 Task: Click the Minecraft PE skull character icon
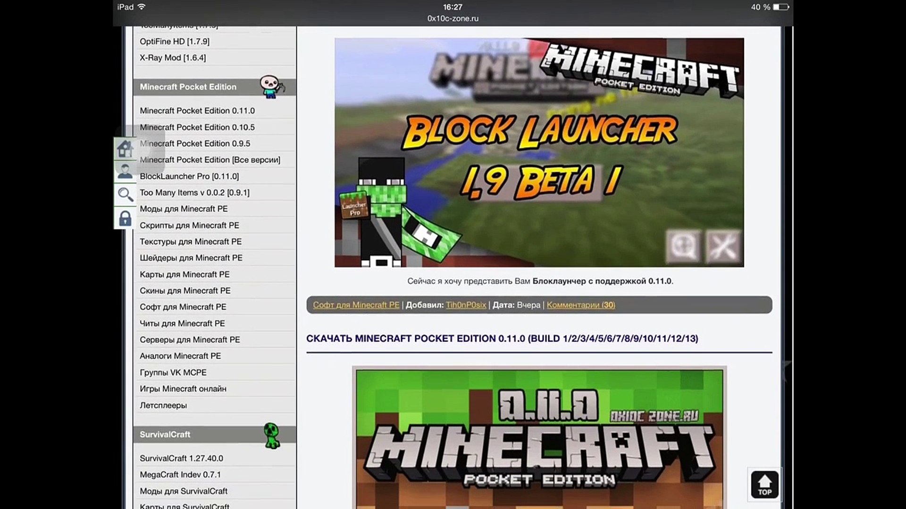272,87
